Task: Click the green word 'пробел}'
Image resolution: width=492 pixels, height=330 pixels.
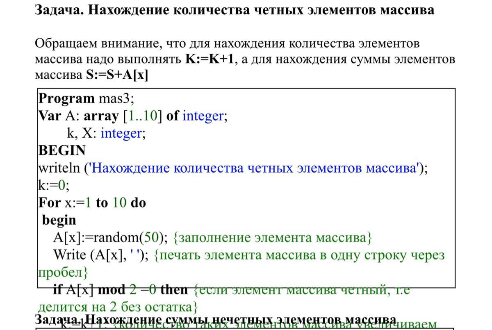Action: (x=63, y=272)
